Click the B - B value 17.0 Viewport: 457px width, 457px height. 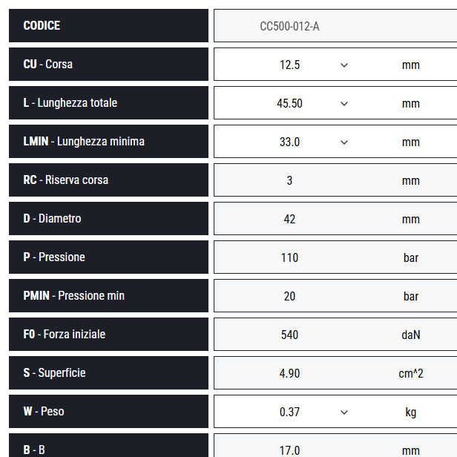click(x=289, y=450)
